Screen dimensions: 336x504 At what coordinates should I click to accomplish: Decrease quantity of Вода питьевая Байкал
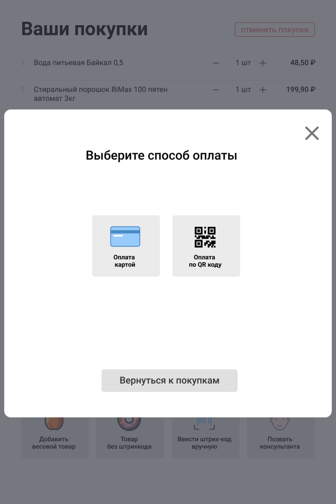215,63
